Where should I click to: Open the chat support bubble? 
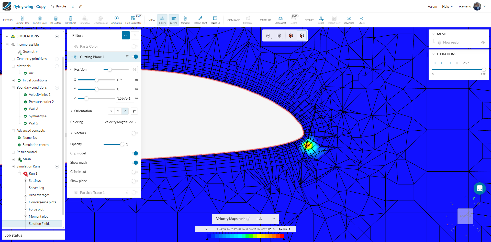point(480,188)
